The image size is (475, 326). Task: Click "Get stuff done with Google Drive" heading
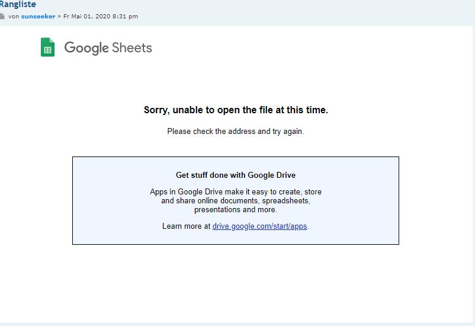tap(235, 175)
